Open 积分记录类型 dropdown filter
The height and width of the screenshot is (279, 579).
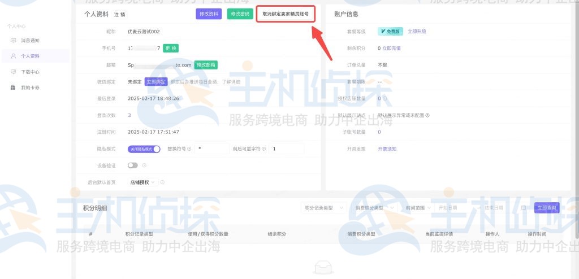324,208
